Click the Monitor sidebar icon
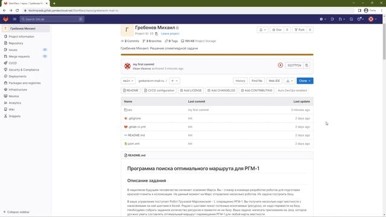 (x=5, y=96)
